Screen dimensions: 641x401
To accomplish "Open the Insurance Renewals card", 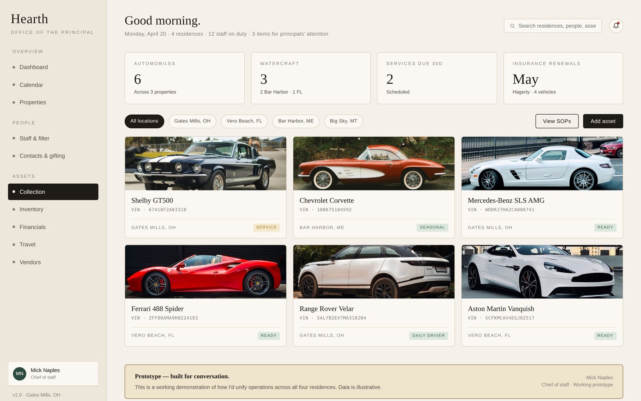I will tap(563, 78).
